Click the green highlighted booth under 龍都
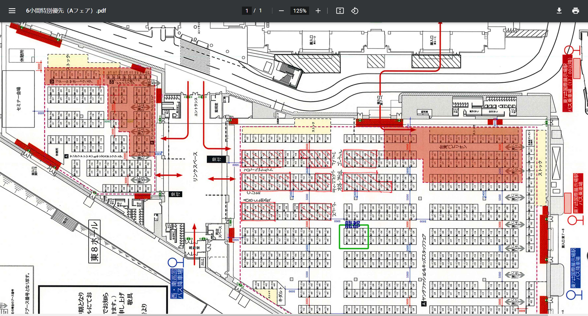 coord(354,237)
